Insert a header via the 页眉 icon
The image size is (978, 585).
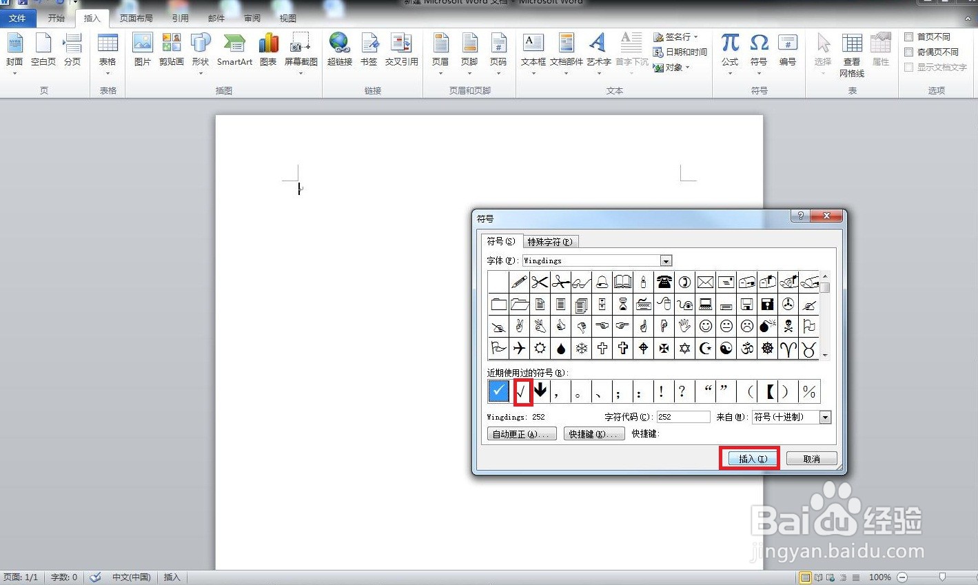point(440,48)
